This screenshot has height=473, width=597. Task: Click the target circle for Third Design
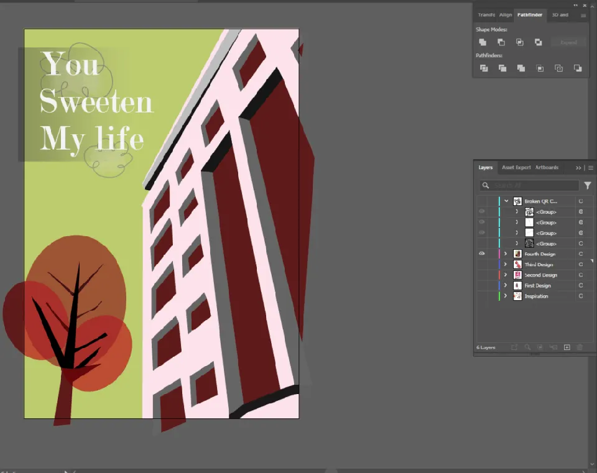click(x=581, y=264)
